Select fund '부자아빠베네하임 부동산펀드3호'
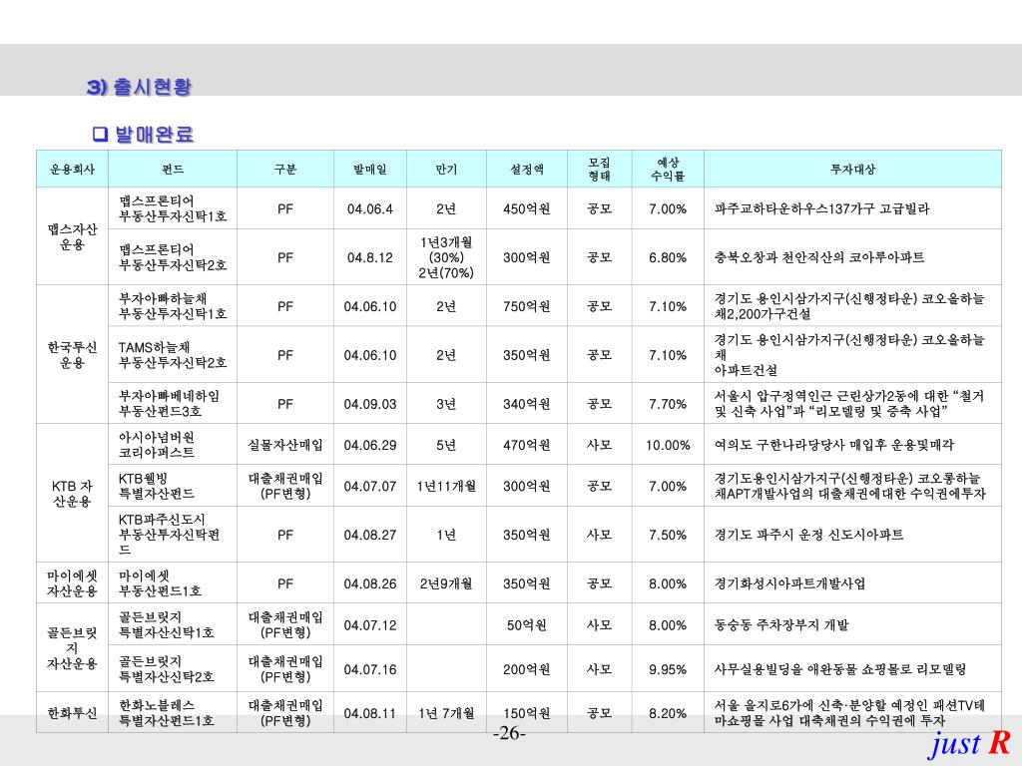1022x766 pixels. [x=169, y=404]
